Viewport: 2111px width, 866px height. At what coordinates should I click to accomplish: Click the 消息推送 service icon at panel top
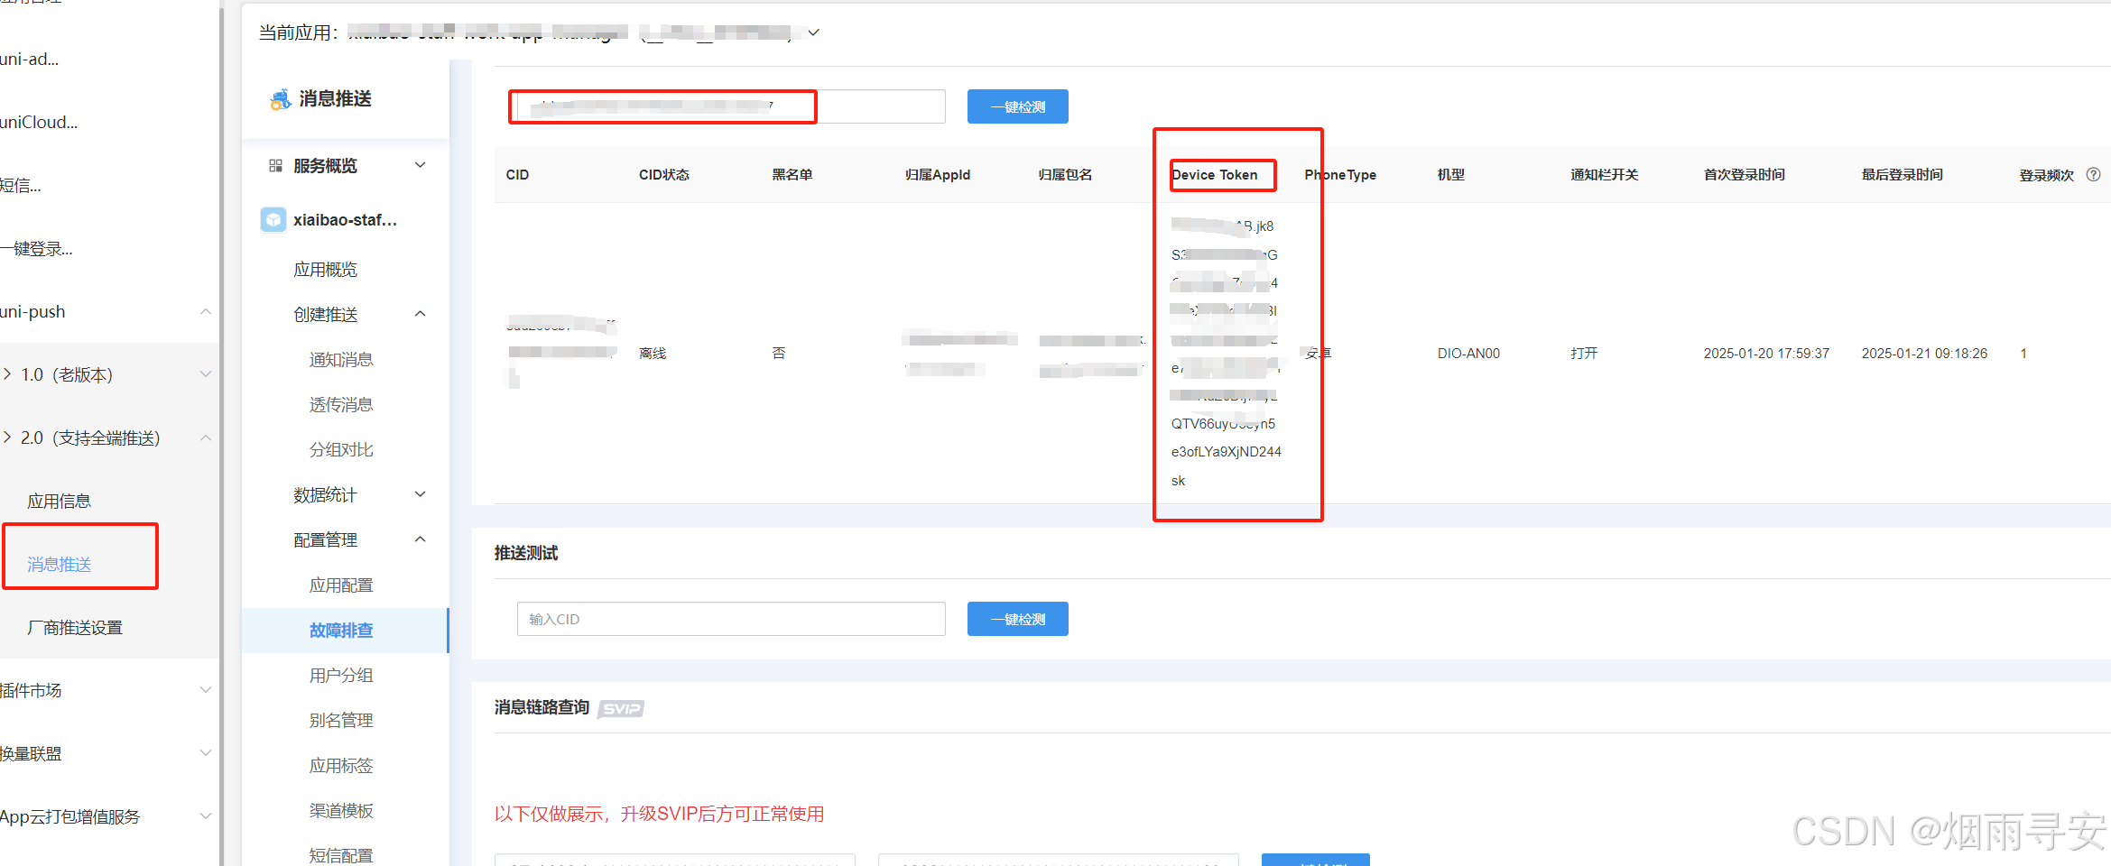point(280,98)
